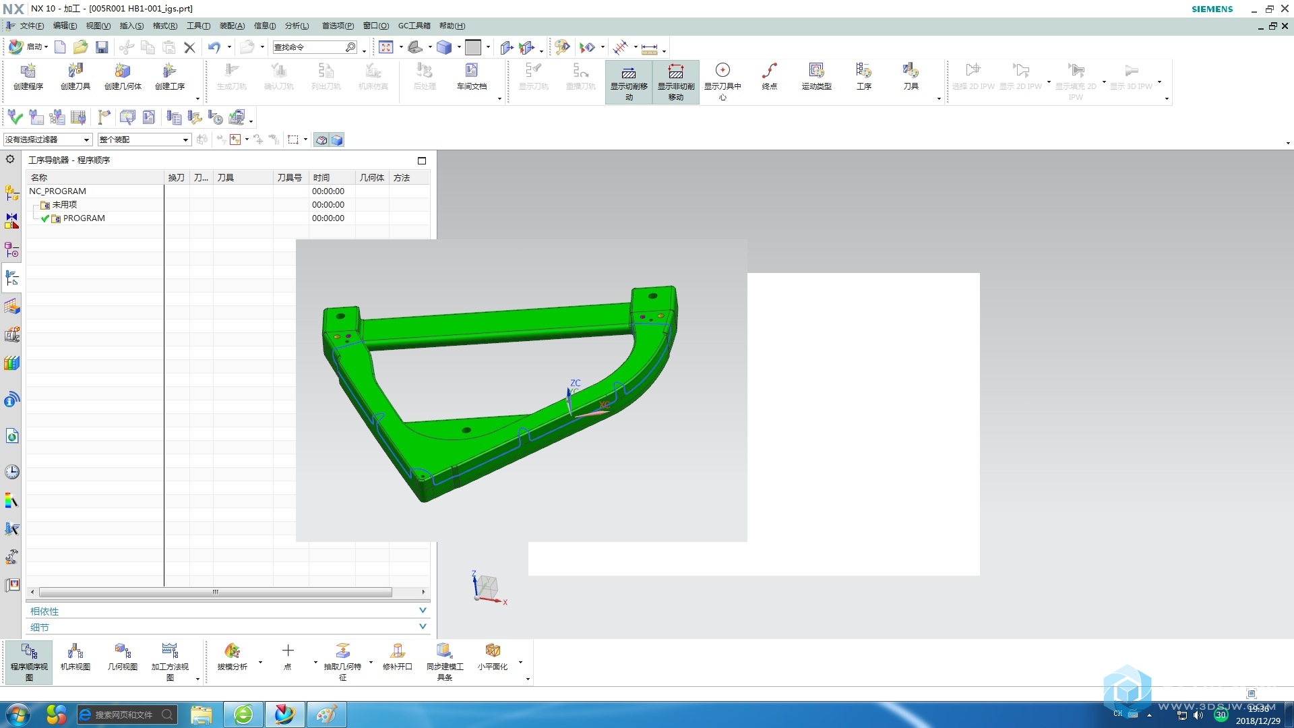
Task: Click the gray background color swatch in toolbar
Action: (473, 47)
